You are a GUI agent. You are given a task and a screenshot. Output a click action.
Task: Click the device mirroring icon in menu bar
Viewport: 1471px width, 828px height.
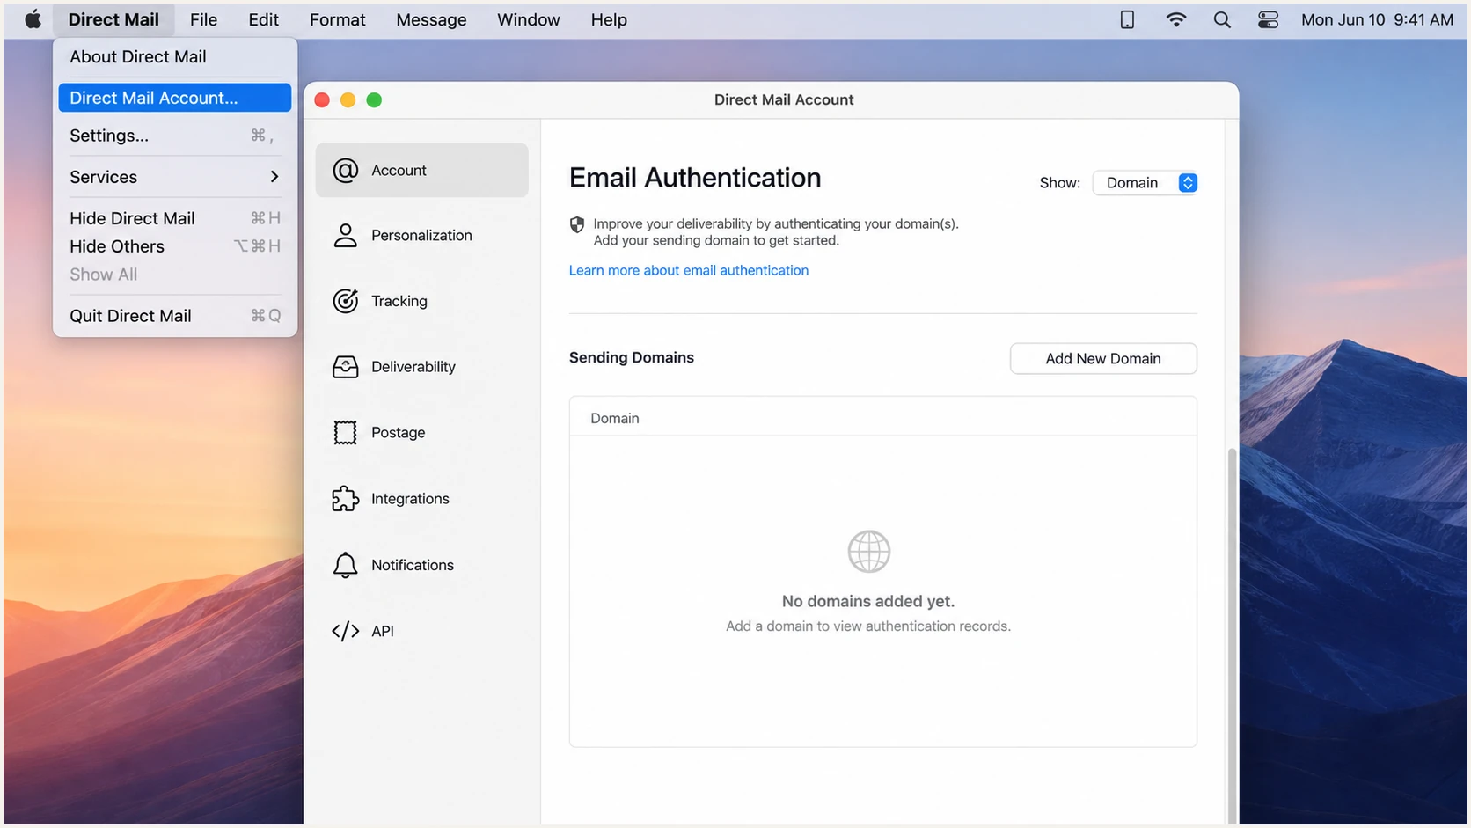pos(1127,19)
